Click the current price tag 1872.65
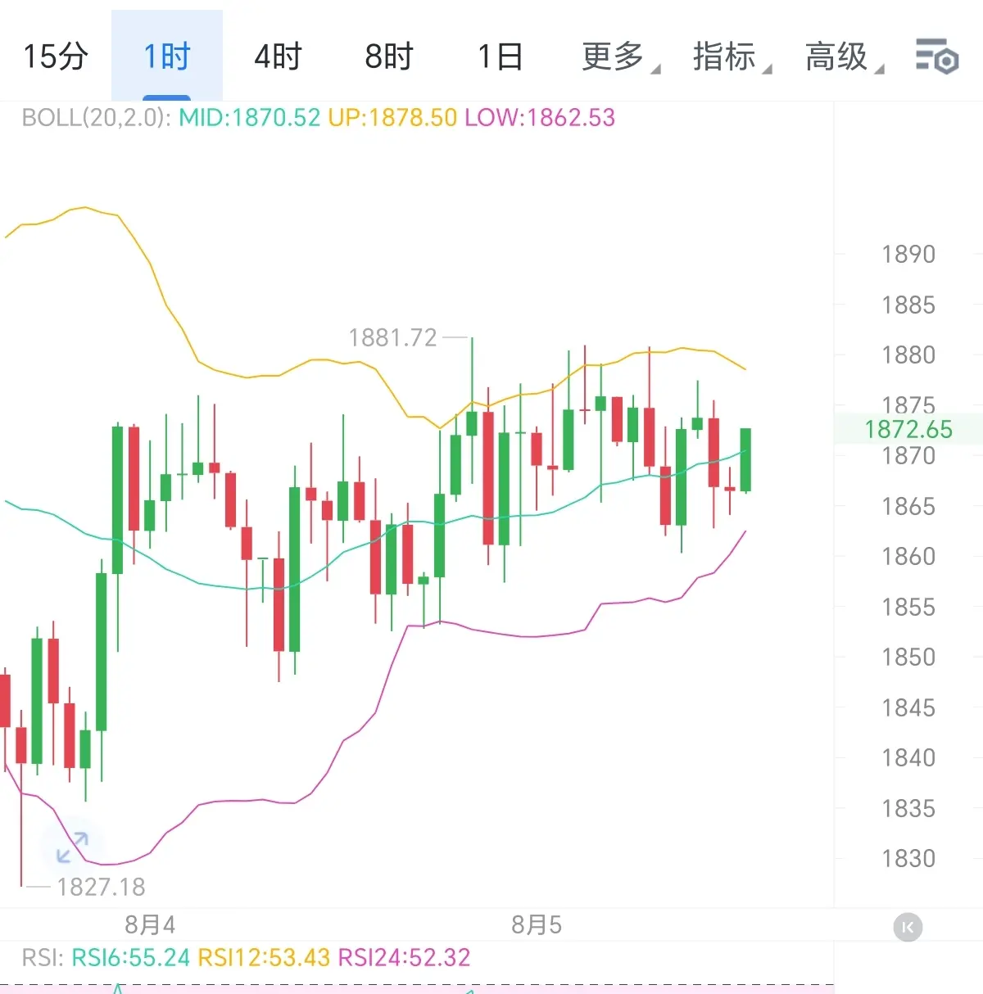 [x=908, y=429]
